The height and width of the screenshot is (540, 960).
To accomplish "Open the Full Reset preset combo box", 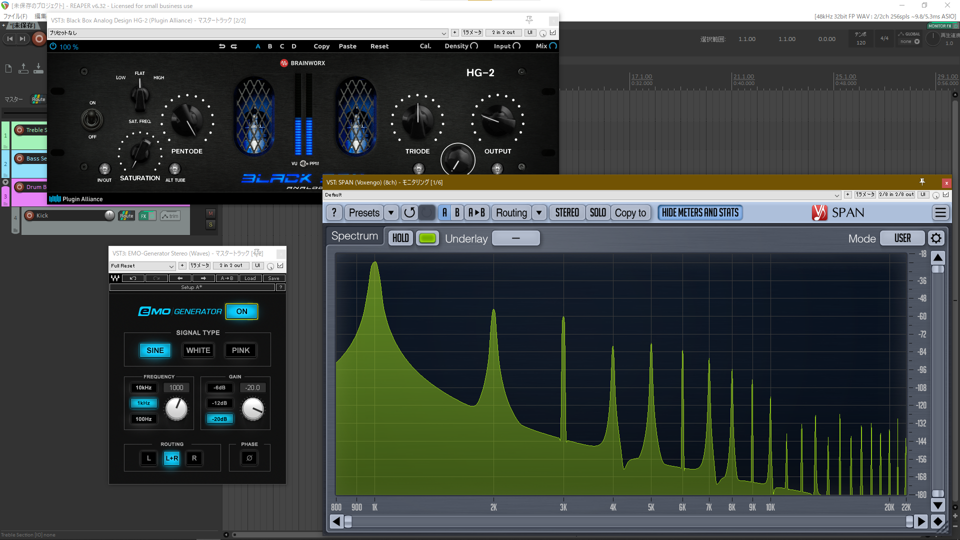I will pyautogui.click(x=142, y=266).
